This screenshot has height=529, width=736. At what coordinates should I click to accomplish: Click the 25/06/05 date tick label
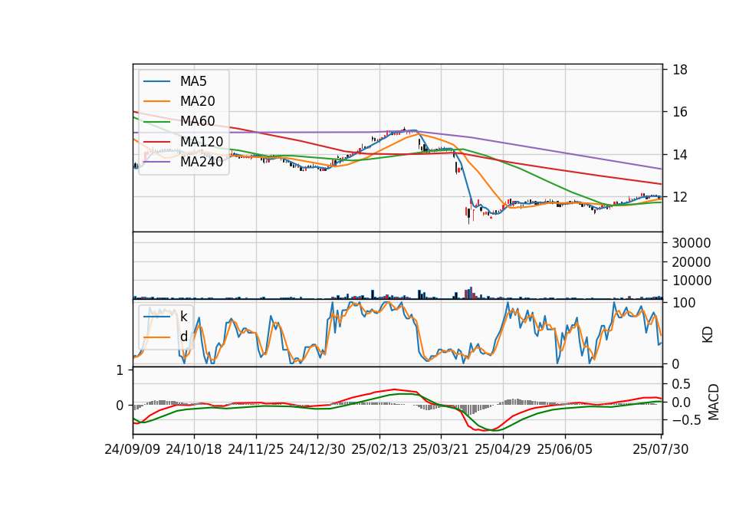565,449
